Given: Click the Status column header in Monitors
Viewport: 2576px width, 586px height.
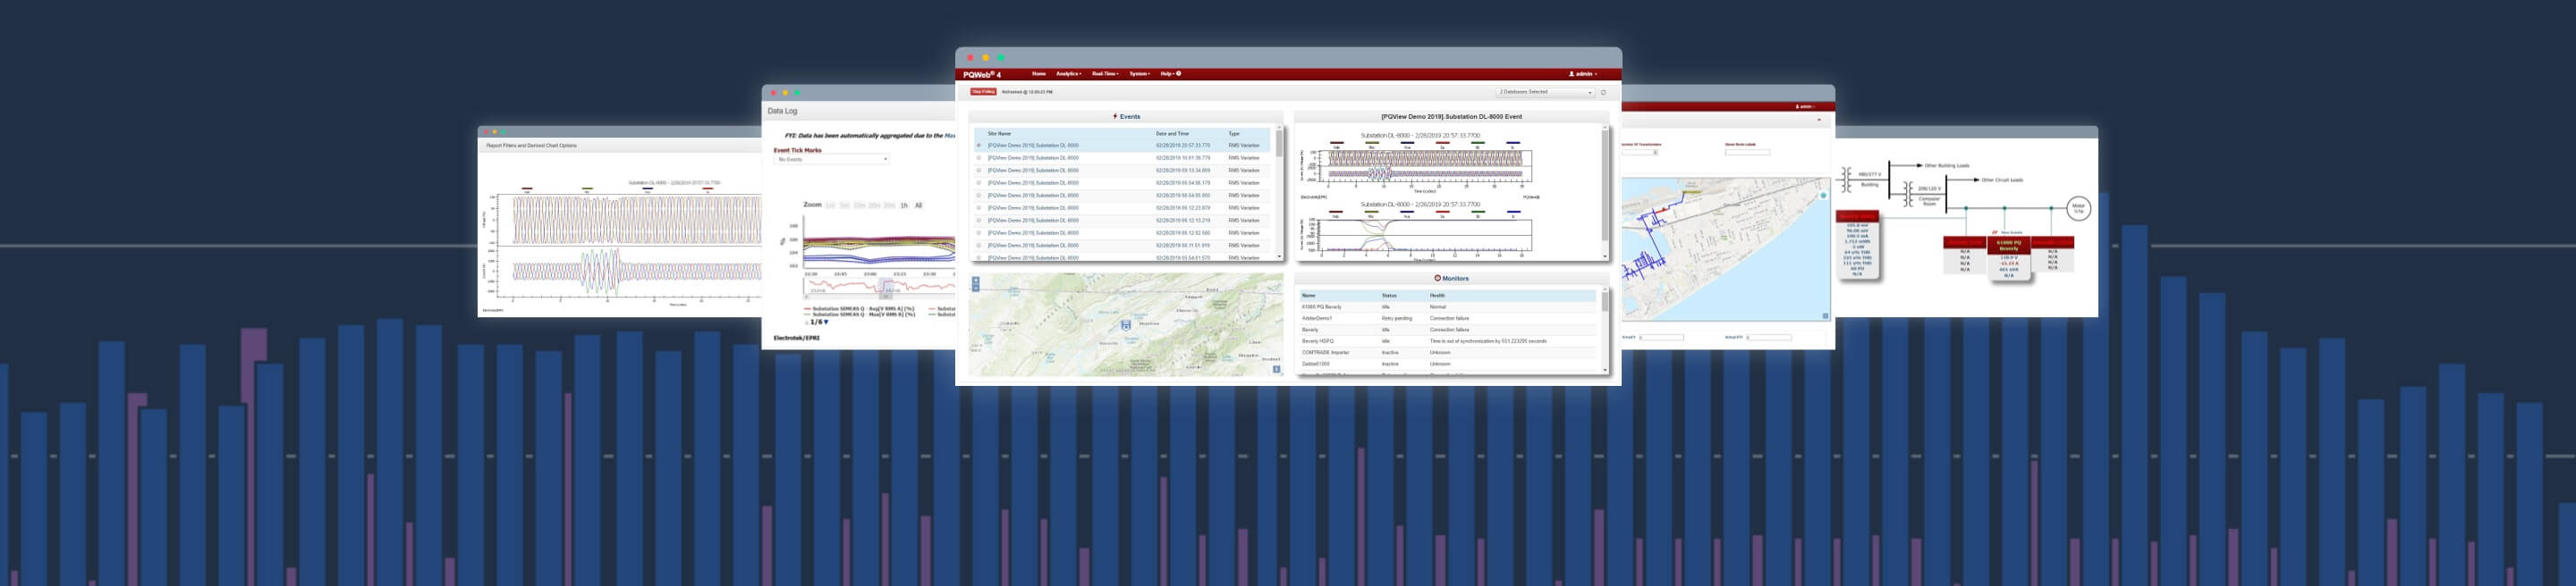Looking at the screenshot, I should tap(1389, 296).
